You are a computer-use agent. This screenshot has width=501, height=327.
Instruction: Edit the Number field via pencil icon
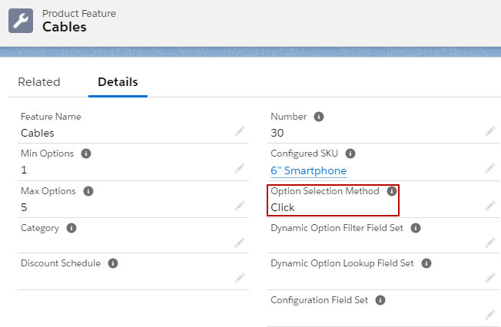point(489,131)
